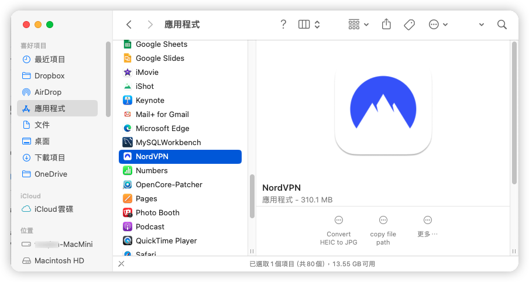
Task: Click the iMovie star icon
Action: click(x=128, y=72)
